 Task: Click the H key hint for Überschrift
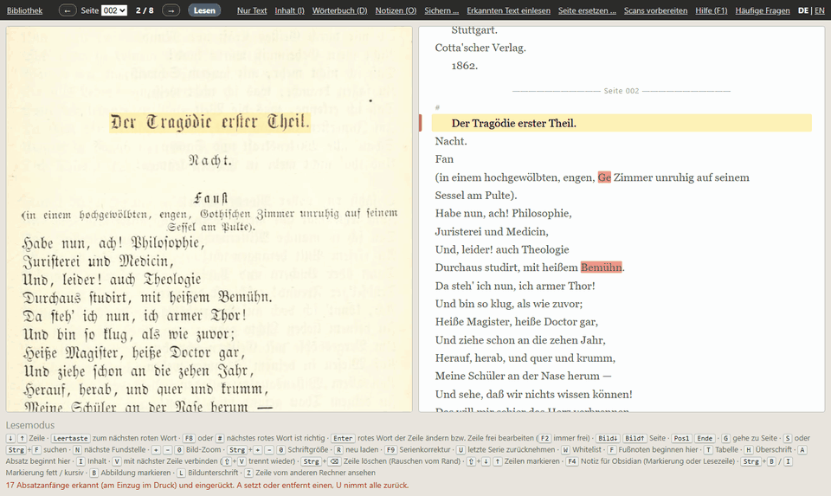tap(748, 450)
